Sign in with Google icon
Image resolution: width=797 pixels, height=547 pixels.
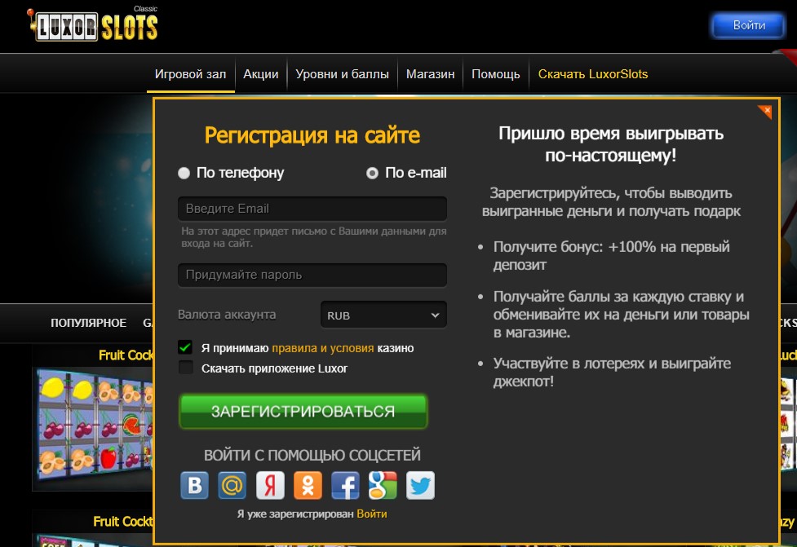(x=383, y=486)
